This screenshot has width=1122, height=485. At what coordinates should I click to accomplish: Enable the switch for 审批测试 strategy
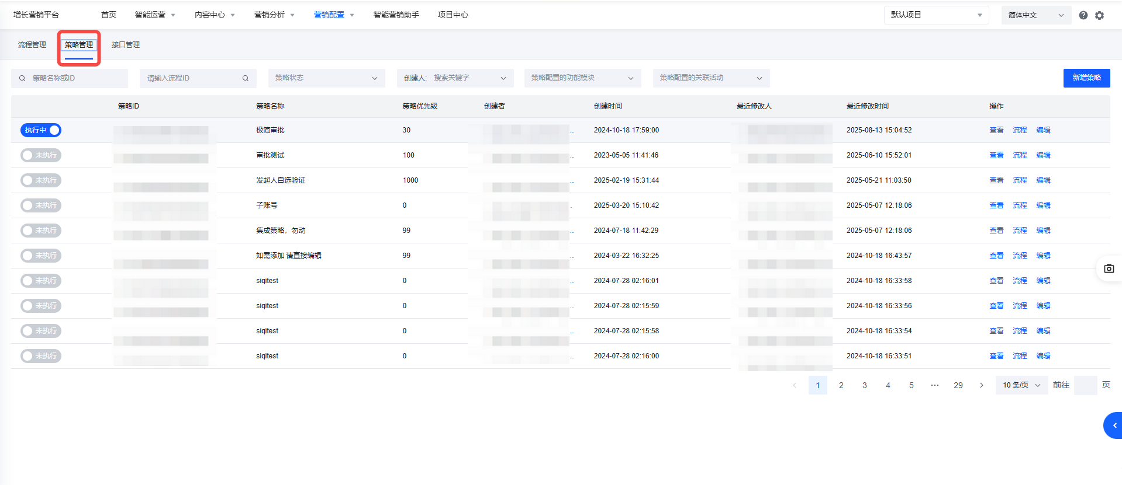coord(41,155)
